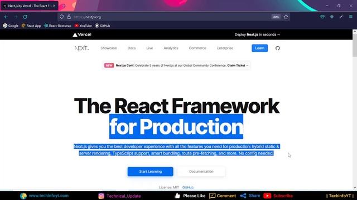Click the Documentation button
This screenshot has width=357, height=200.
point(201,172)
